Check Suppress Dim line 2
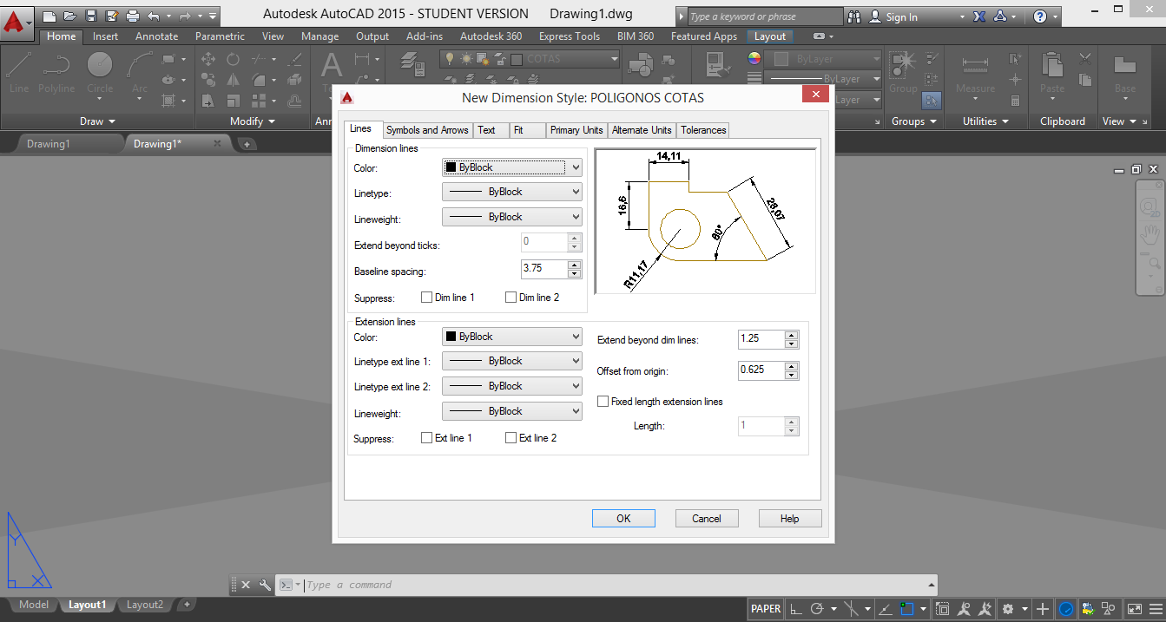This screenshot has width=1166, height=622. click(511, 298)
